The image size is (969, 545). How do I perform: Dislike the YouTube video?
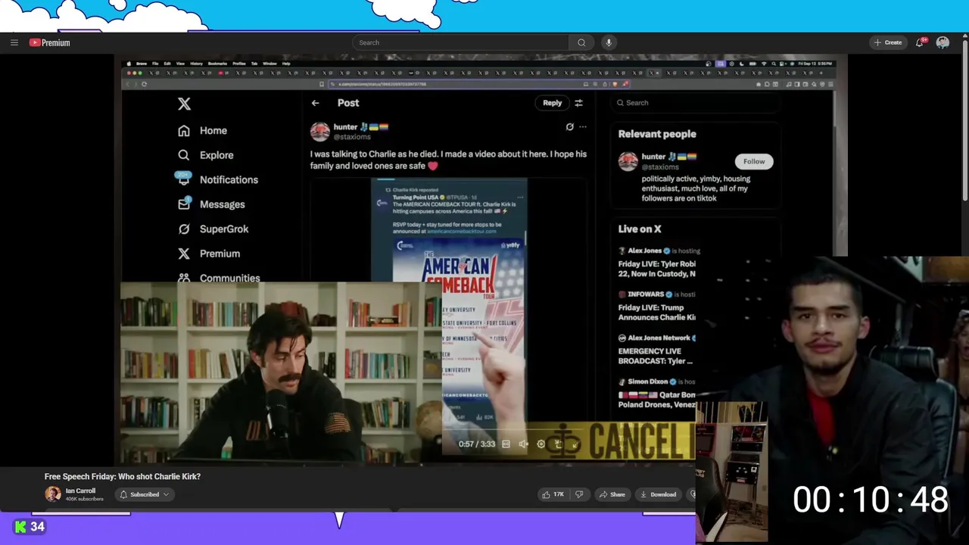(579, 494)
